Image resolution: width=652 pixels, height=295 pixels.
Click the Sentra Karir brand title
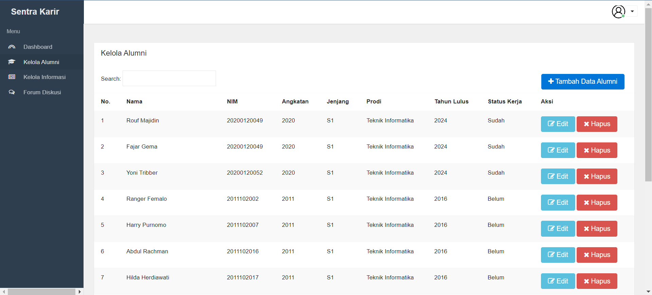point(35,12)
